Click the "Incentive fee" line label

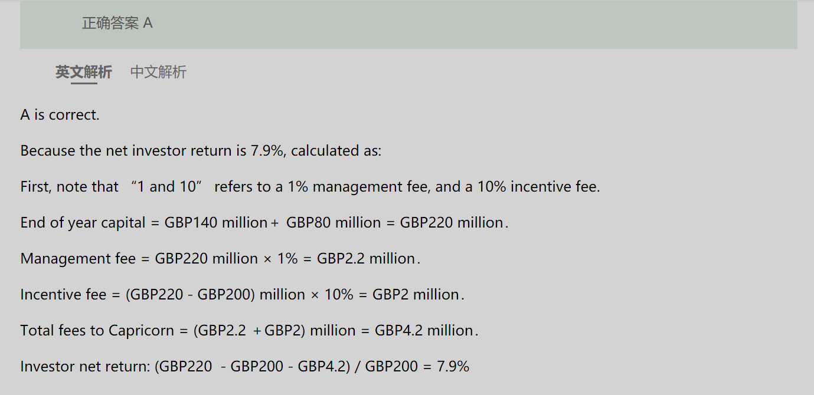[63, 294]
